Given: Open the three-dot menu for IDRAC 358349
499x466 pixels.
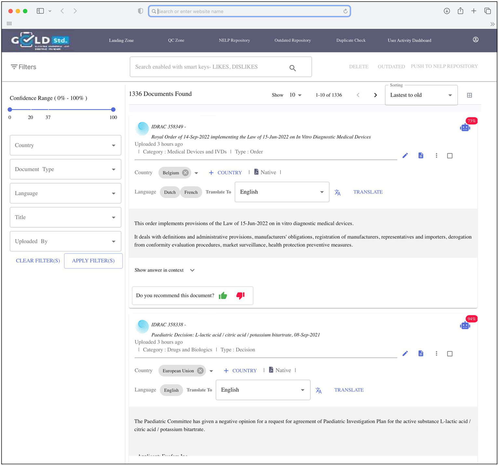Looking at the screenshot, I should (436, 156).
